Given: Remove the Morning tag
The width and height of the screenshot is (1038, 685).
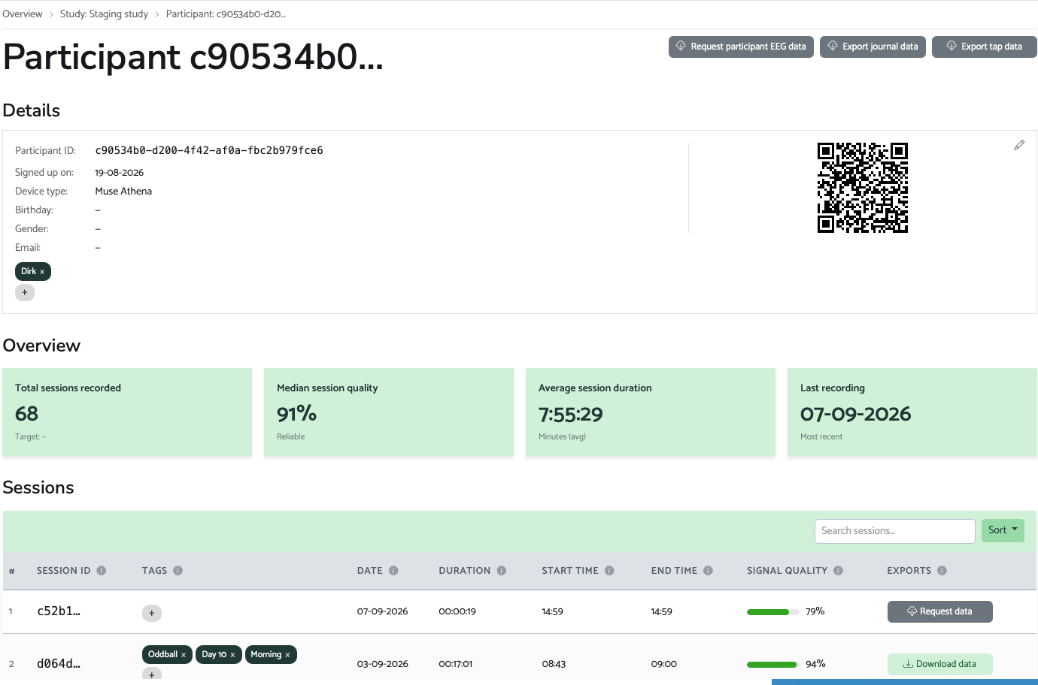Looking at the screenshot, I should coord(287,655).
